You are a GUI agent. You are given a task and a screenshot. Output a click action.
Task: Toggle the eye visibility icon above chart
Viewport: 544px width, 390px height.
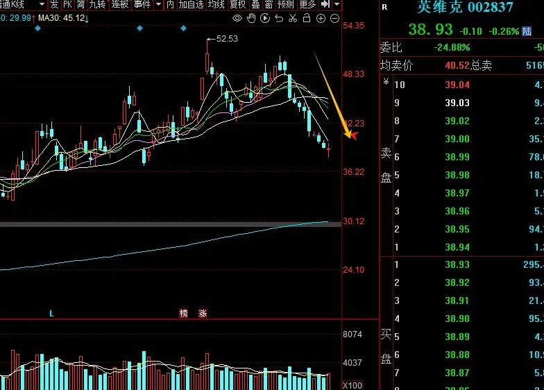(x=237, y=18)
